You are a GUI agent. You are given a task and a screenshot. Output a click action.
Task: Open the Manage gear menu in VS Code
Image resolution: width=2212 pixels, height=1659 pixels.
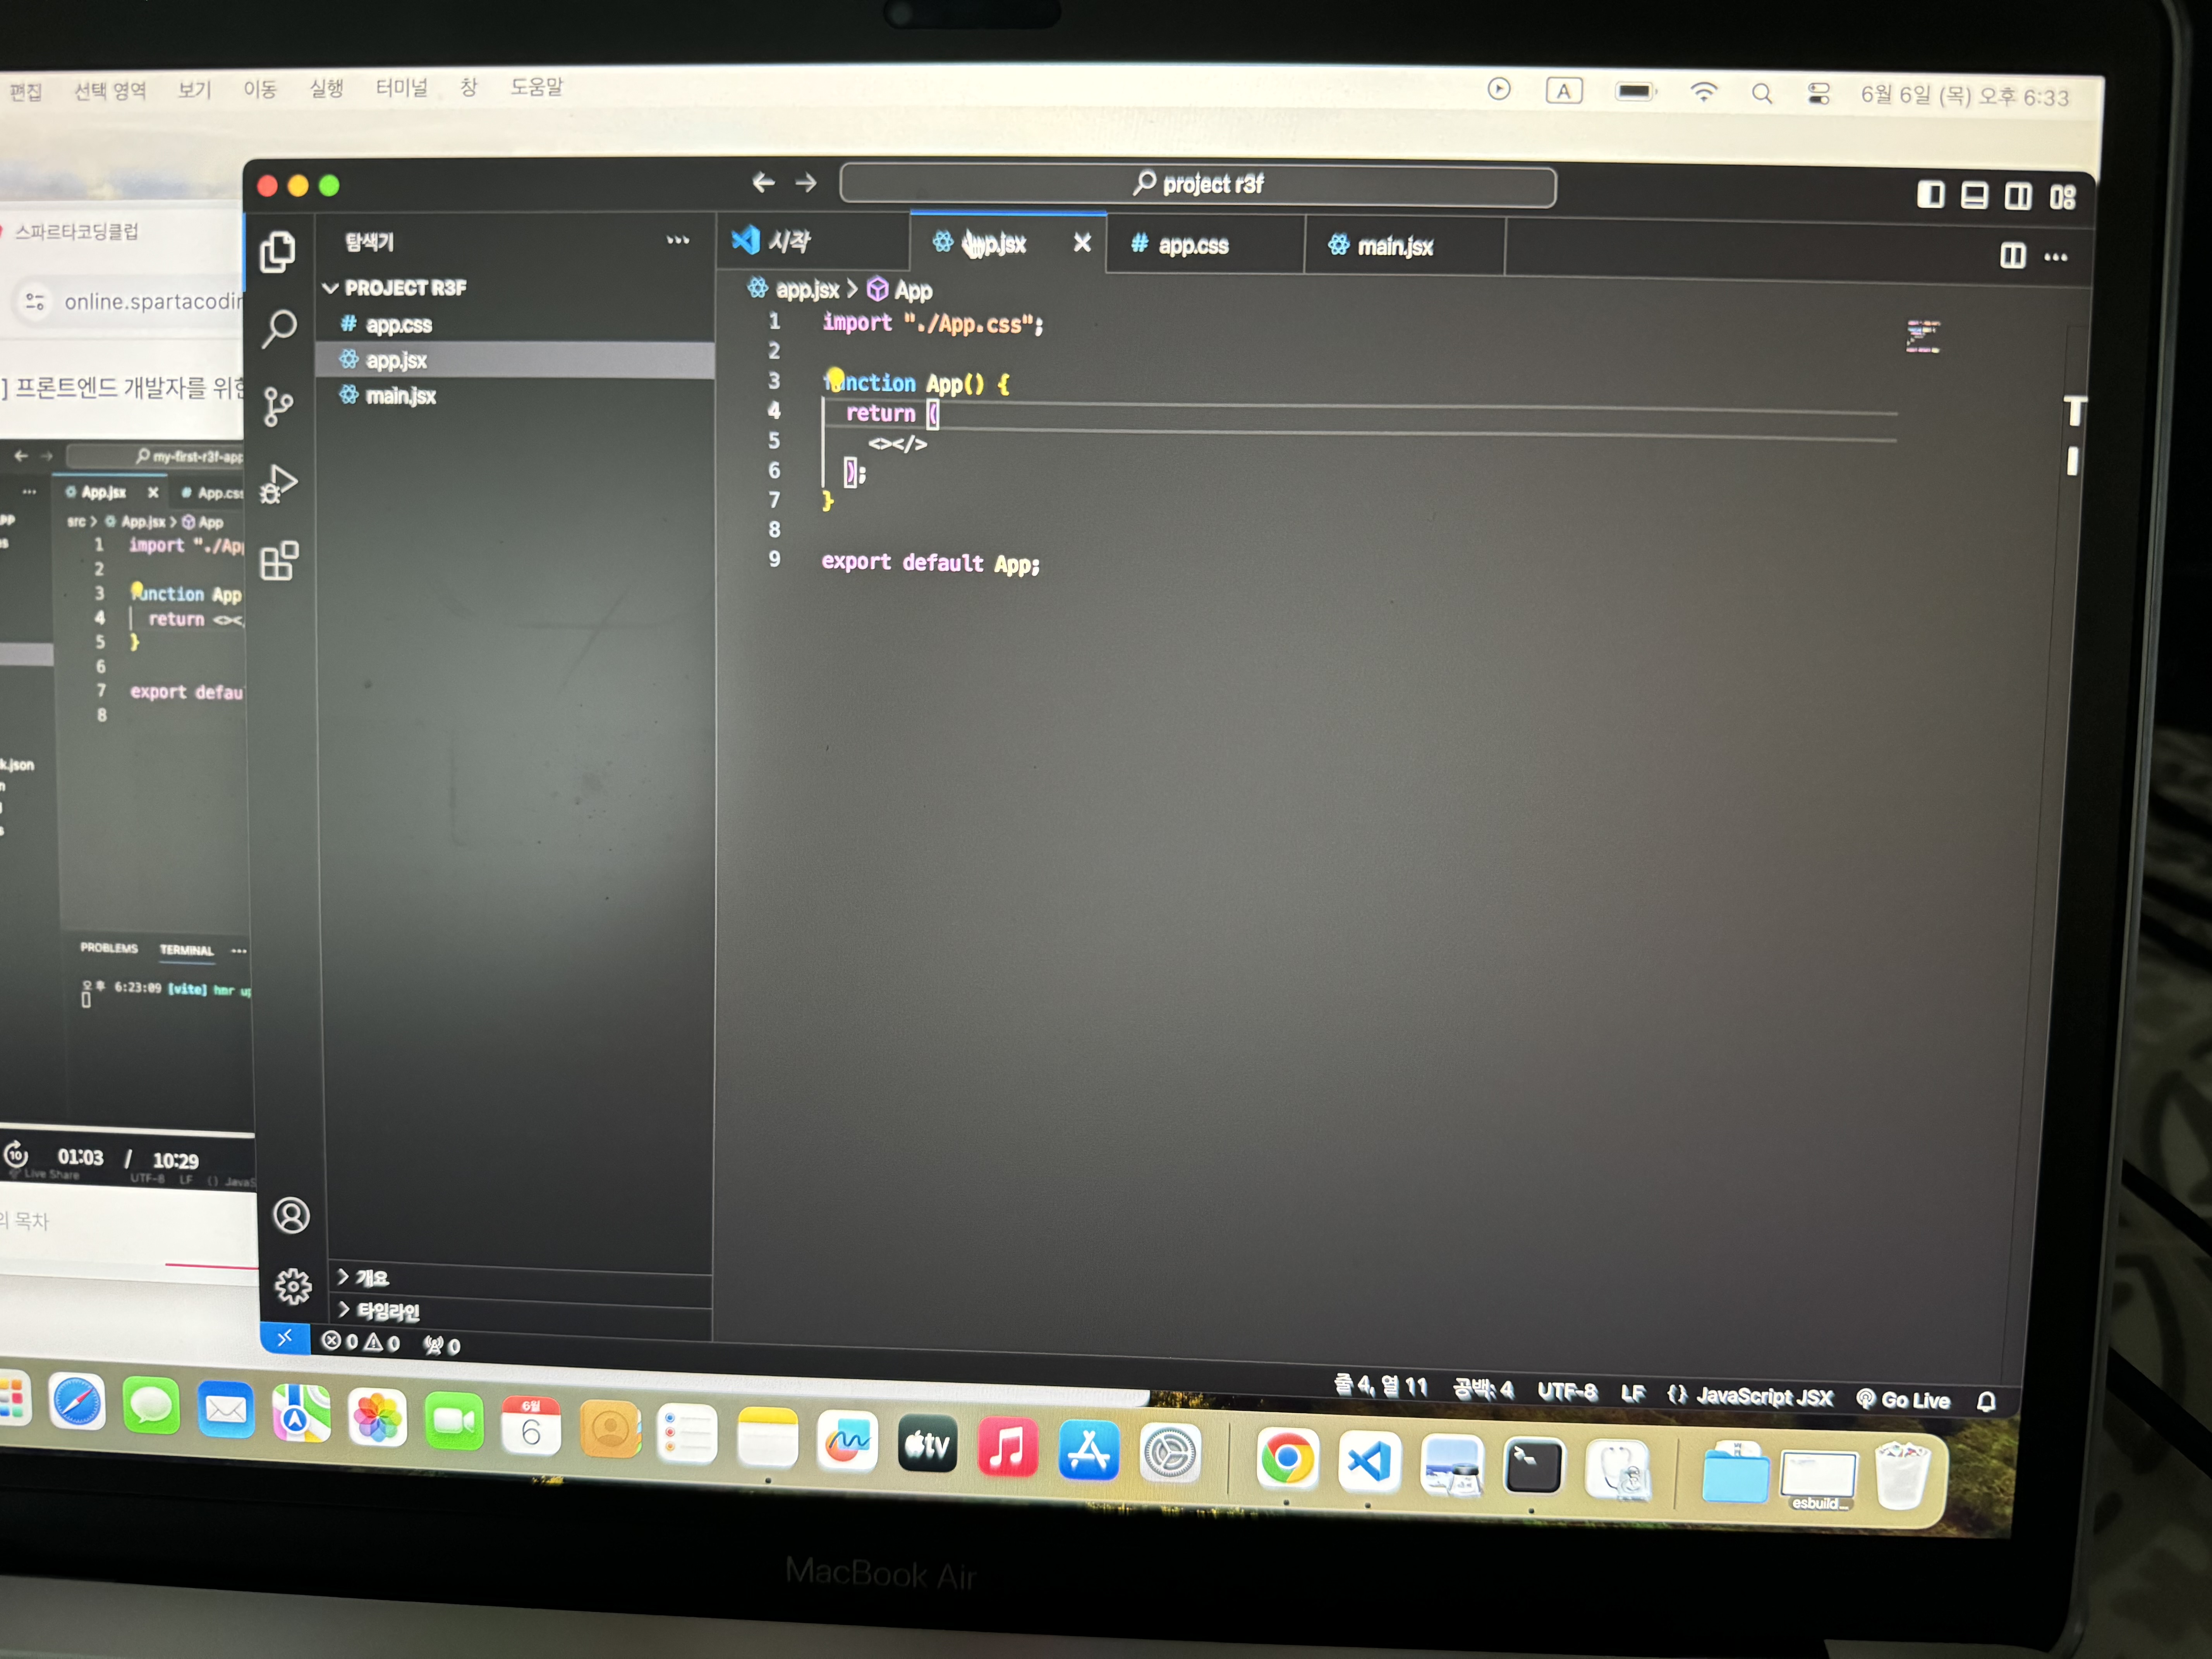tap(293, 1286)
